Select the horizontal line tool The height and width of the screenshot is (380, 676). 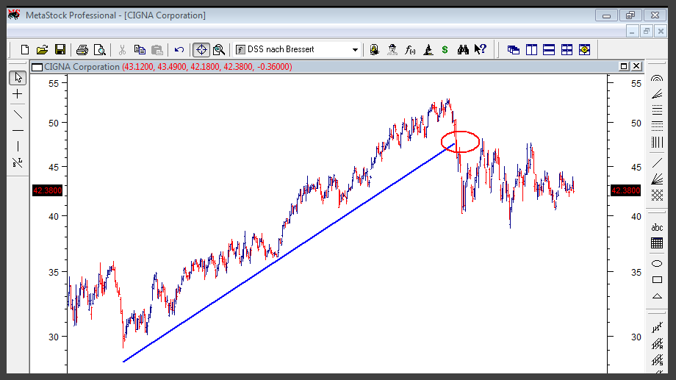pyautogui.click(x=18, y=130)
